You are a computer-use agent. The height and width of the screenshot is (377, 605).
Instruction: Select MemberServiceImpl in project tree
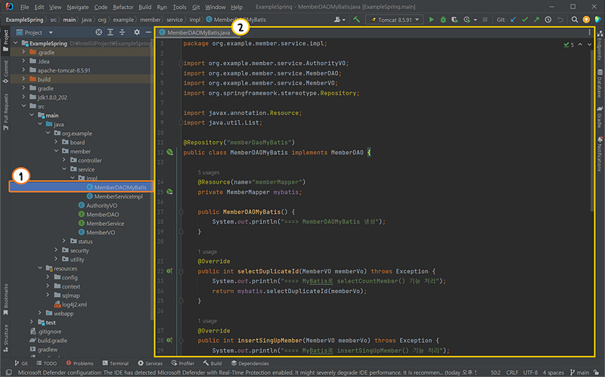115,196
